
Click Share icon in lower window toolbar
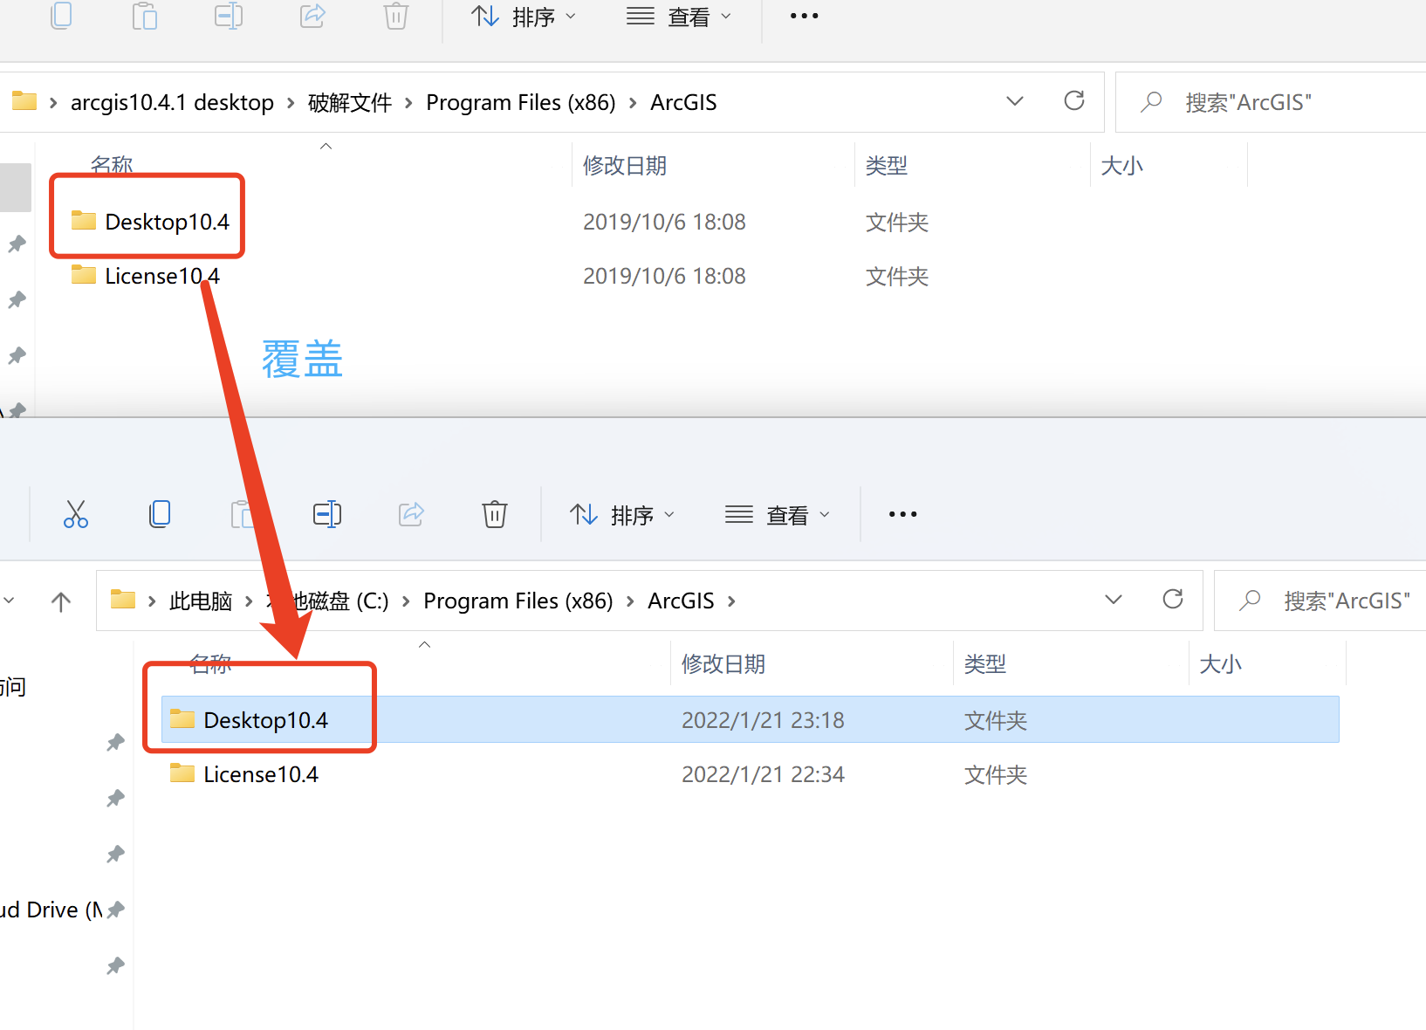coord(411,514)
